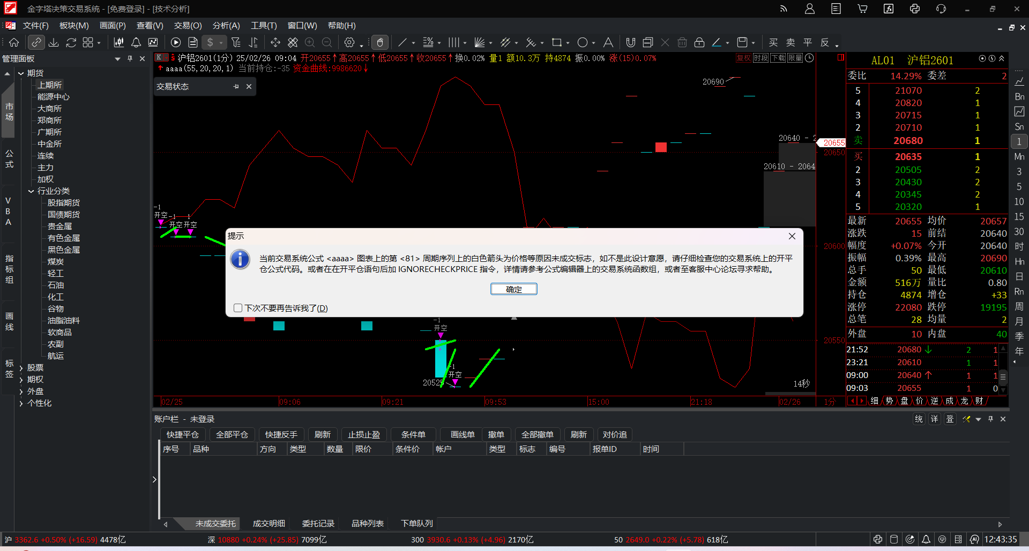Toggle the 限量 chart option

[795, 58]
